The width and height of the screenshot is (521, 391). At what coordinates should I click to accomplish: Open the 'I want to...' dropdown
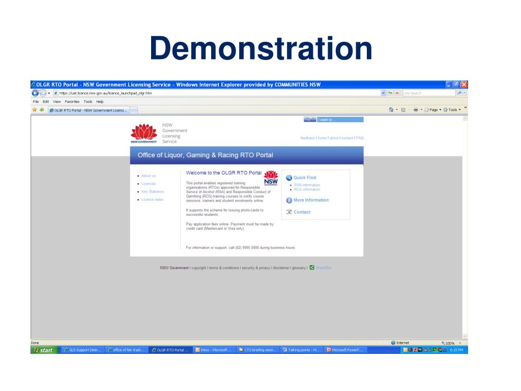point(340,119)
